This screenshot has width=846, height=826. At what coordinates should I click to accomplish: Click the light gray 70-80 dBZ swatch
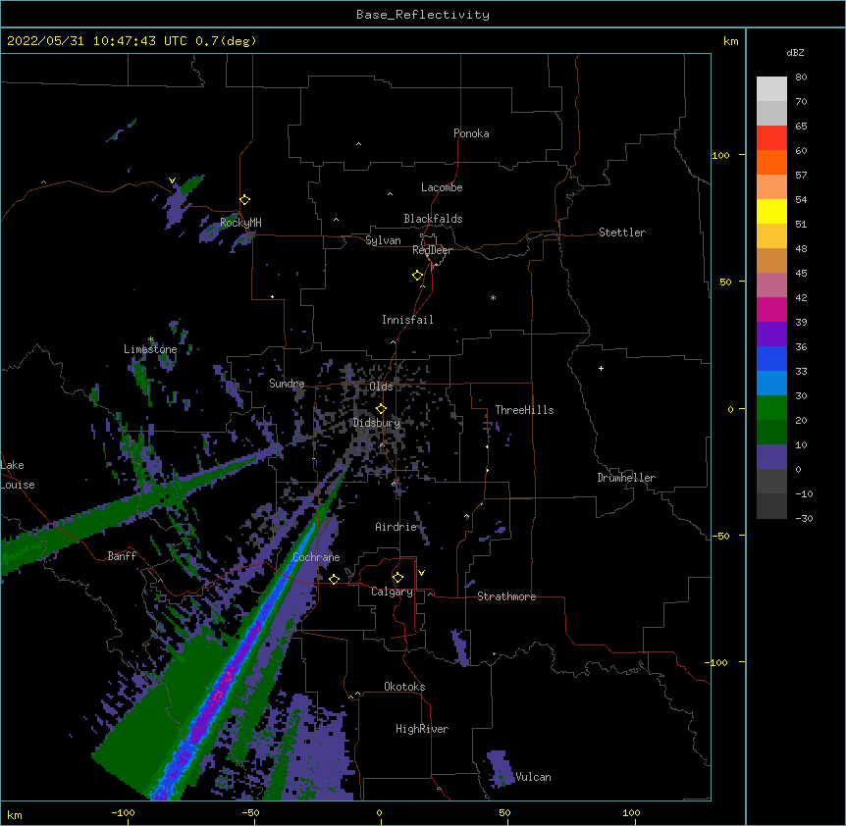click(771, 89)
